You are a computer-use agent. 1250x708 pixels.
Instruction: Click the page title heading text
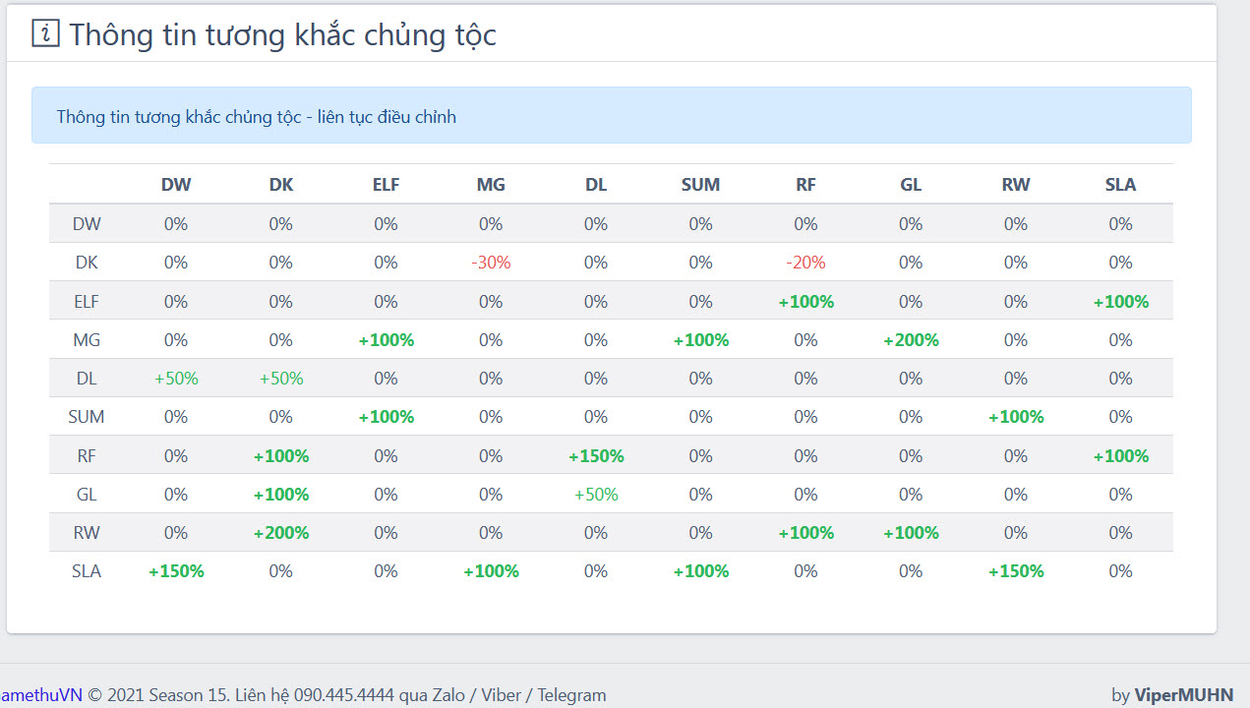coord(282,34)
